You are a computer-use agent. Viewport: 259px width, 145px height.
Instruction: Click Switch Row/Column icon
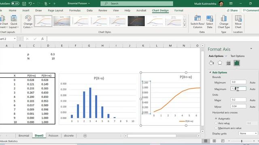coord(197,18)
